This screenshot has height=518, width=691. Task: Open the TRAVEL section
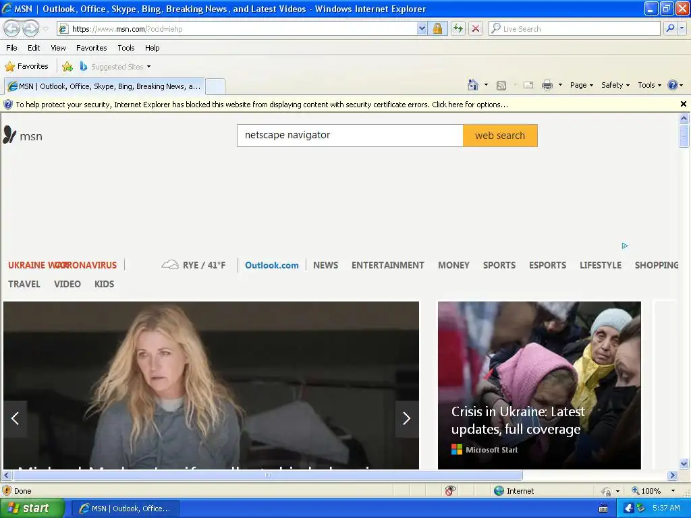pyautogui.click(x=24, y=284)
